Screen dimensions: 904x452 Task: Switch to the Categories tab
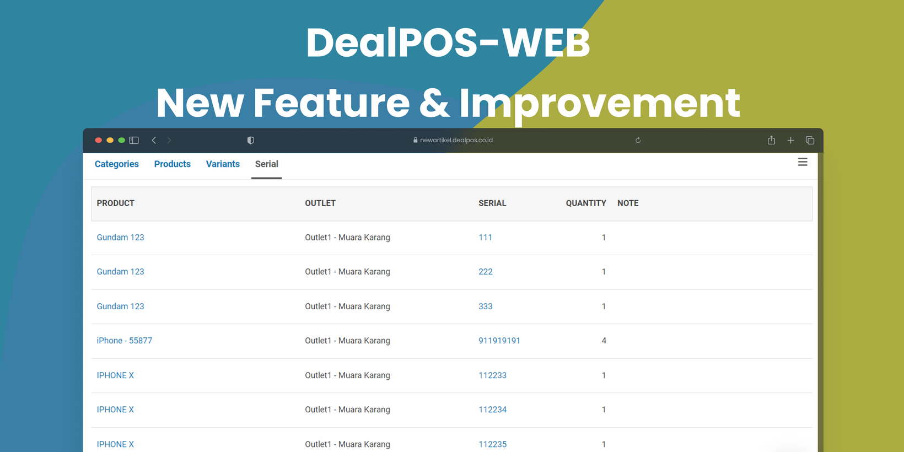tap(117, 164)
